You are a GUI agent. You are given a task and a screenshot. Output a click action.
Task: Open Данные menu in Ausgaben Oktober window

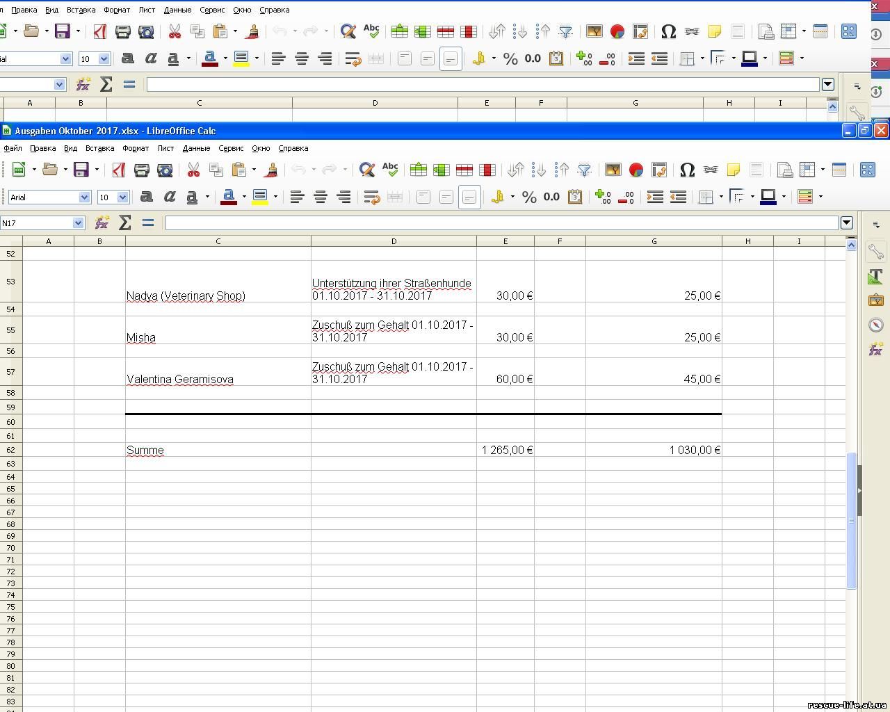[196, 148]
